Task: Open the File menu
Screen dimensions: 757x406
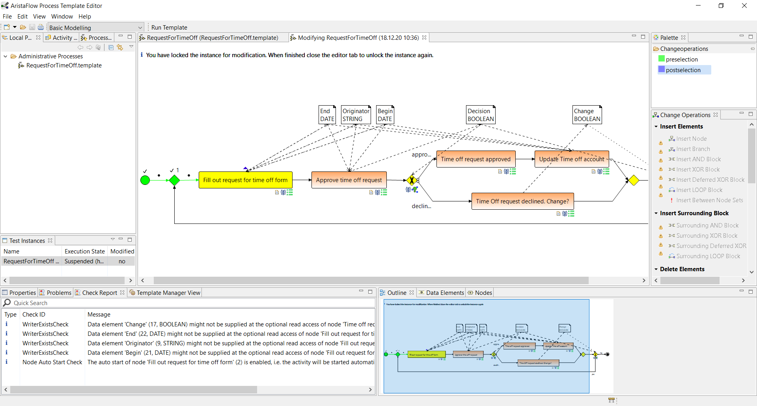Action: 7,16
